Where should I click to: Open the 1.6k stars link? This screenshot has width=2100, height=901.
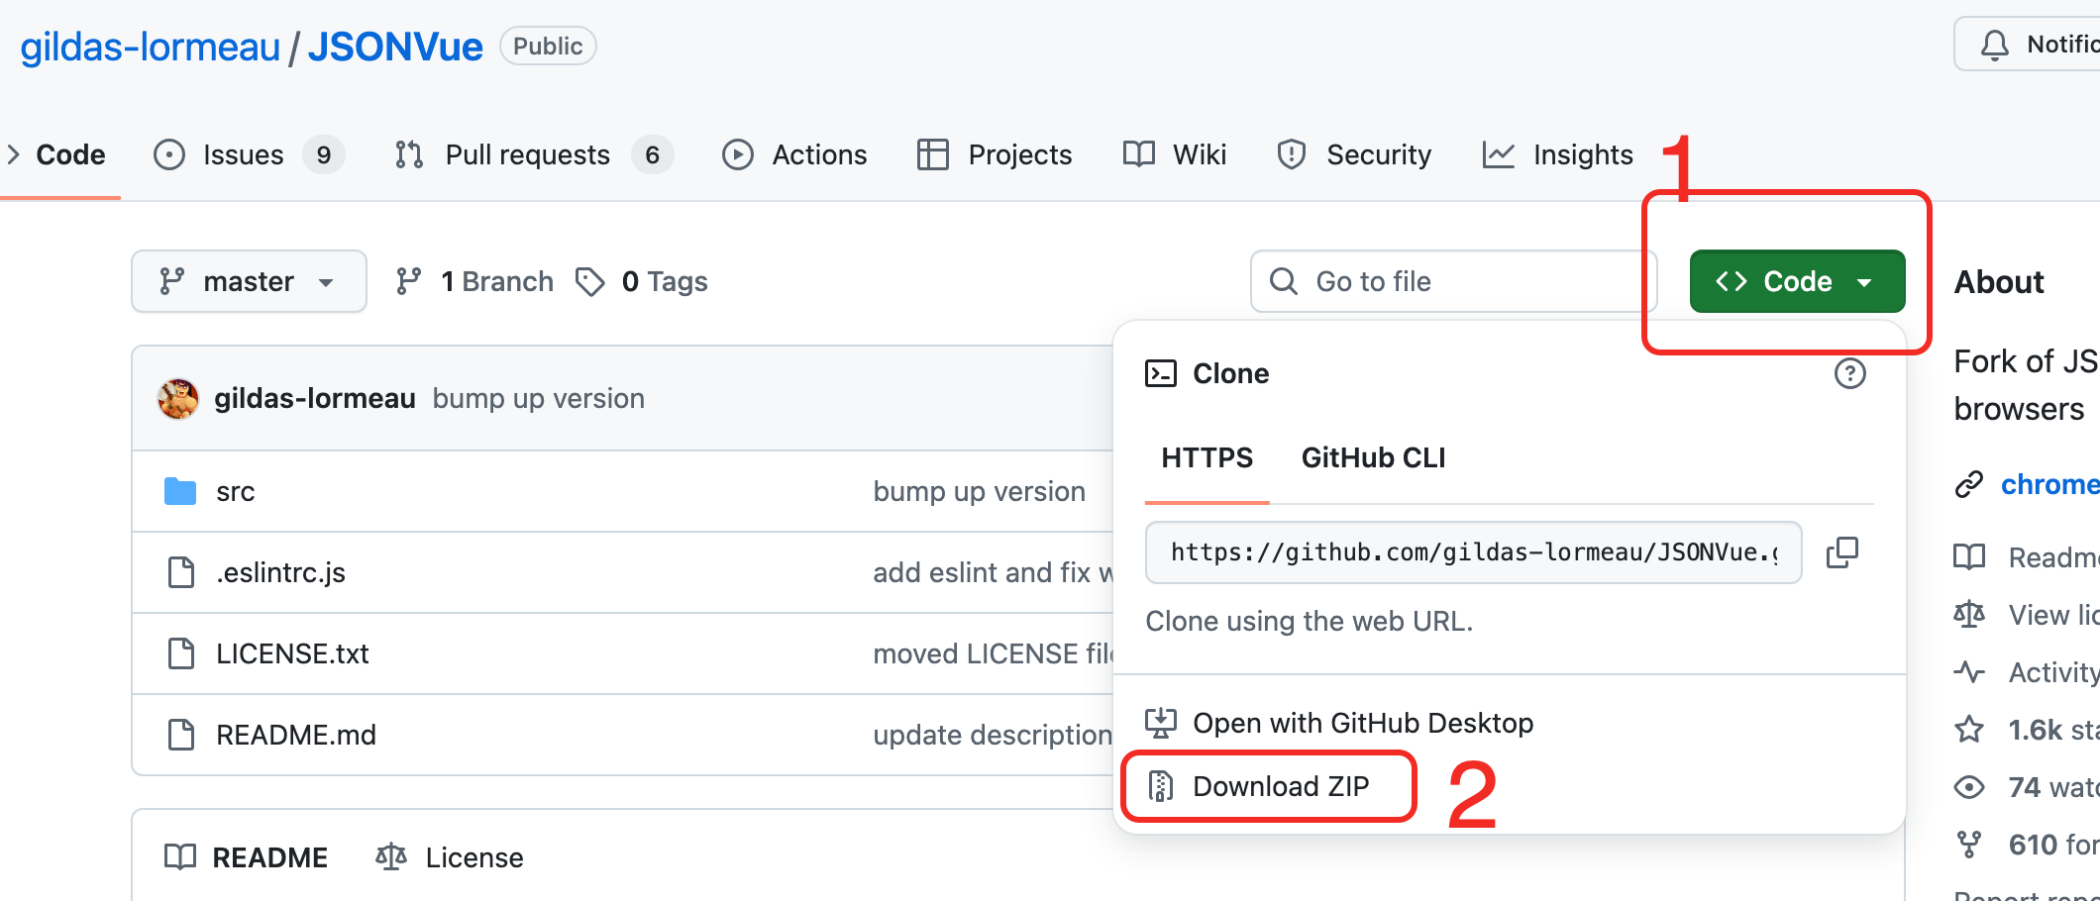tap(2027, 730)
